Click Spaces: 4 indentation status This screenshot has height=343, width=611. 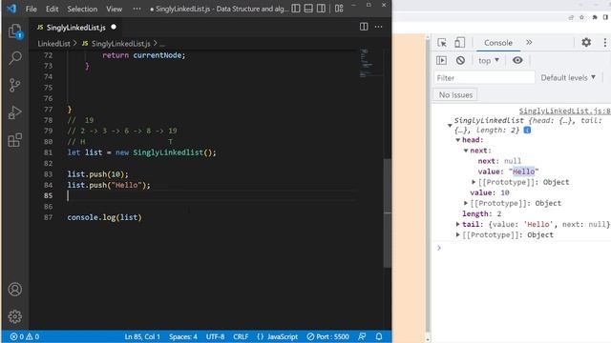[x=183, y=336]
